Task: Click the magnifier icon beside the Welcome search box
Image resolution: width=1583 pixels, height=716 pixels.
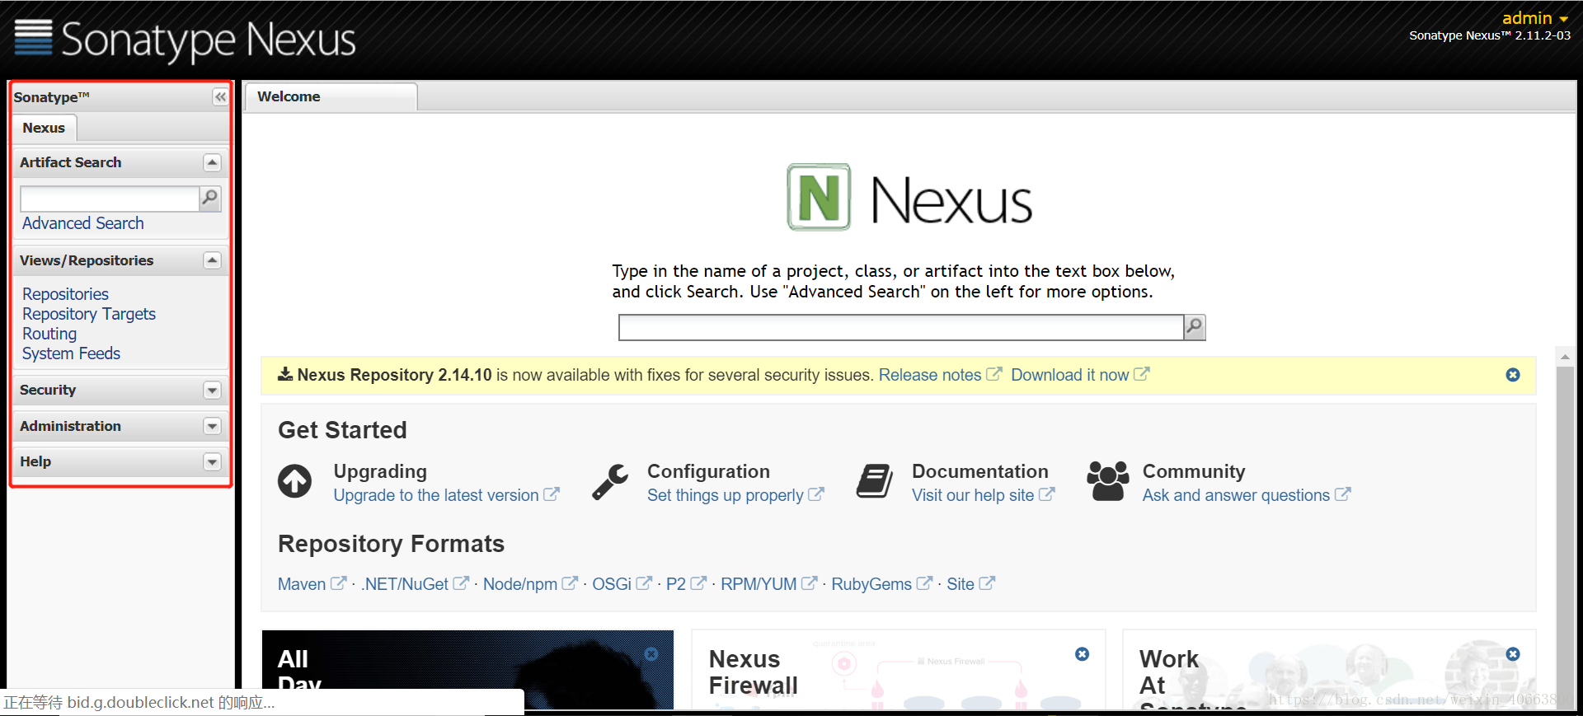Action: click(1195, 327)
